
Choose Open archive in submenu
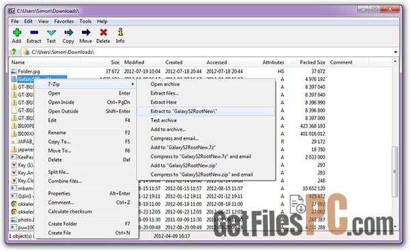point(165,85)
